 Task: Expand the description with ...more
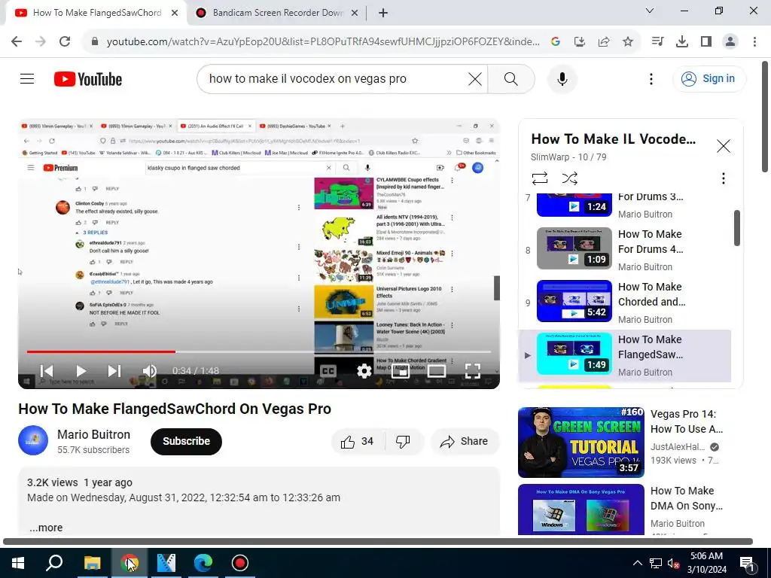click(46, 528)
